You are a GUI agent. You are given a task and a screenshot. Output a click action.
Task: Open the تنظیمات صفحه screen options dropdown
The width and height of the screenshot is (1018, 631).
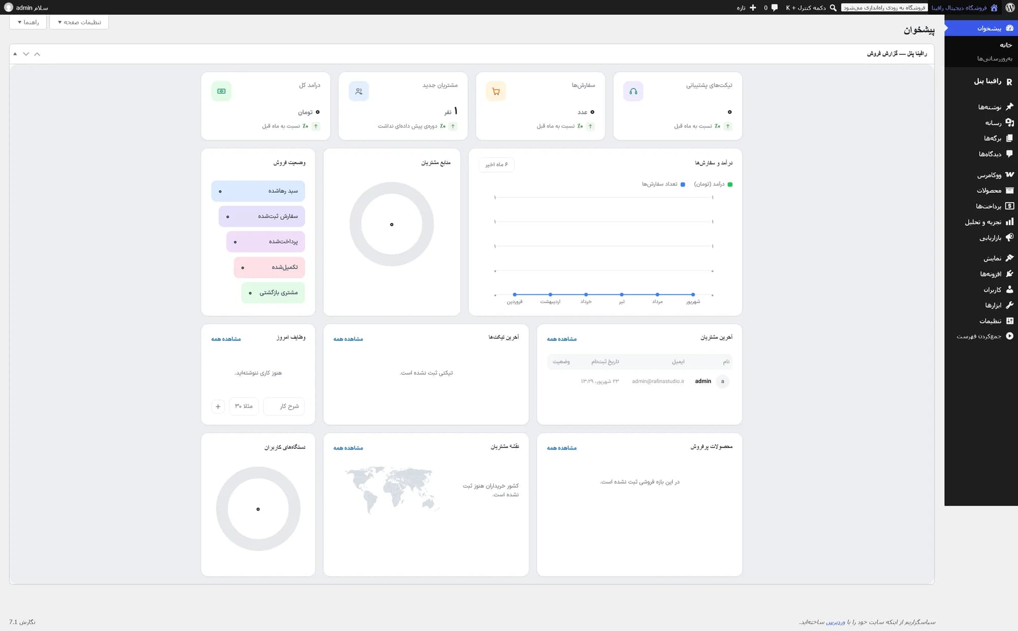(79, 22)
